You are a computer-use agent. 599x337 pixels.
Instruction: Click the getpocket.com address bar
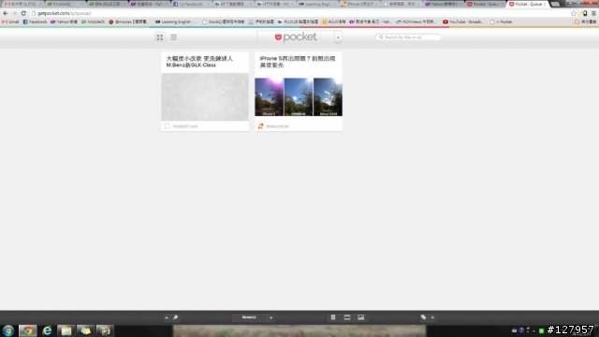click(x=299, y=13)
